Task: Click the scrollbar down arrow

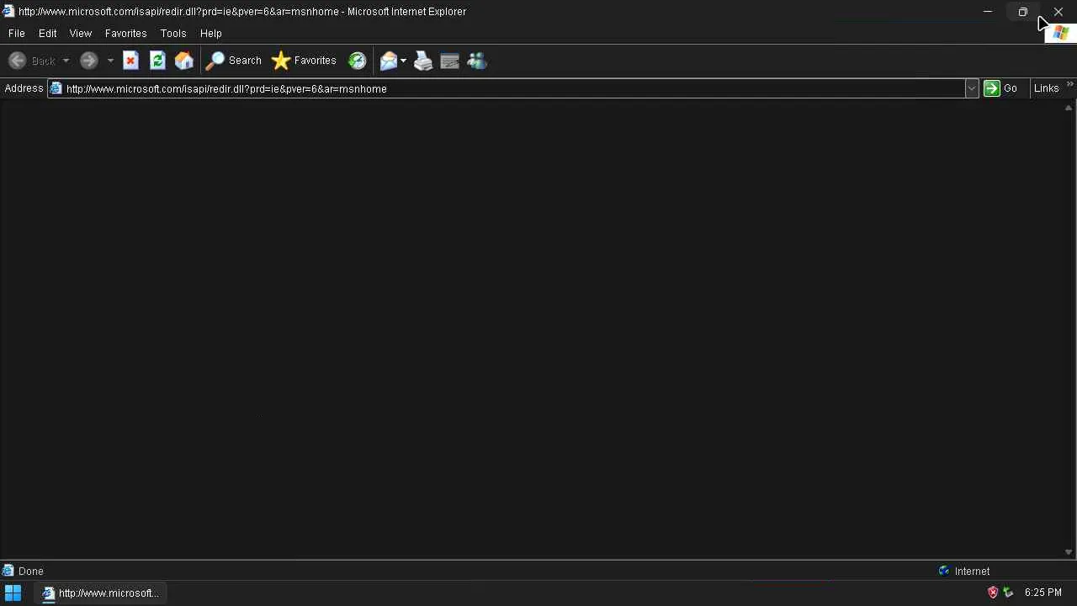Action: click(x=1069, y=552)
